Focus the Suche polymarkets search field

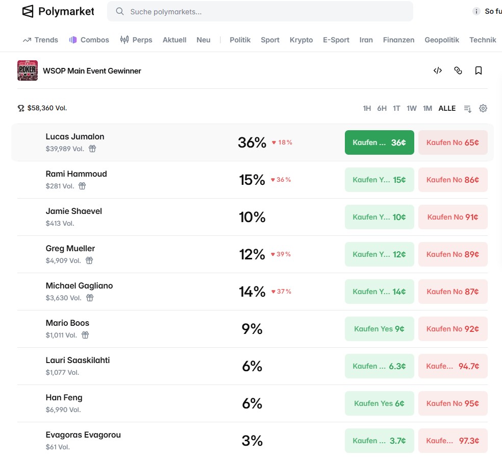[x=260, y=12]
